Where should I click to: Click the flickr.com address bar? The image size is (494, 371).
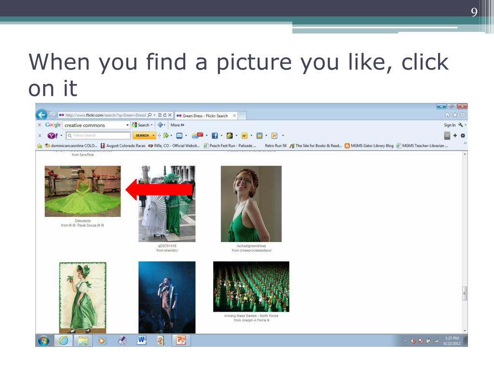tap(105, 115)
